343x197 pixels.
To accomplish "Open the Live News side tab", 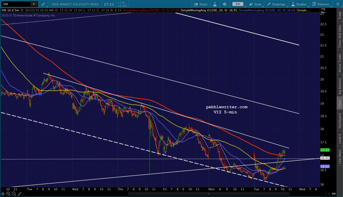I will point(340,156).
